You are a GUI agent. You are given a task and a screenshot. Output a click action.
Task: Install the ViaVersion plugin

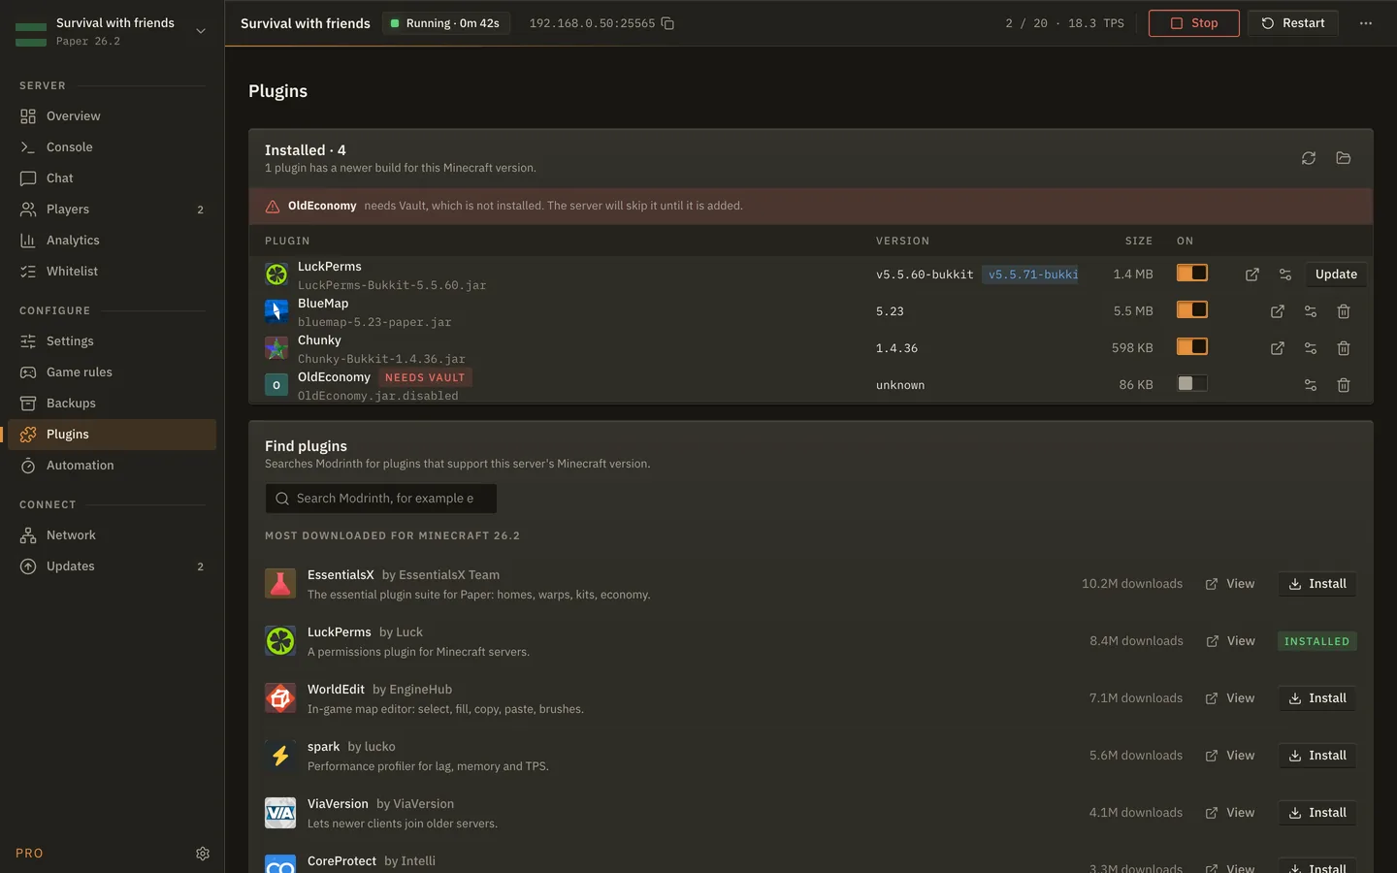(1317, 813)
